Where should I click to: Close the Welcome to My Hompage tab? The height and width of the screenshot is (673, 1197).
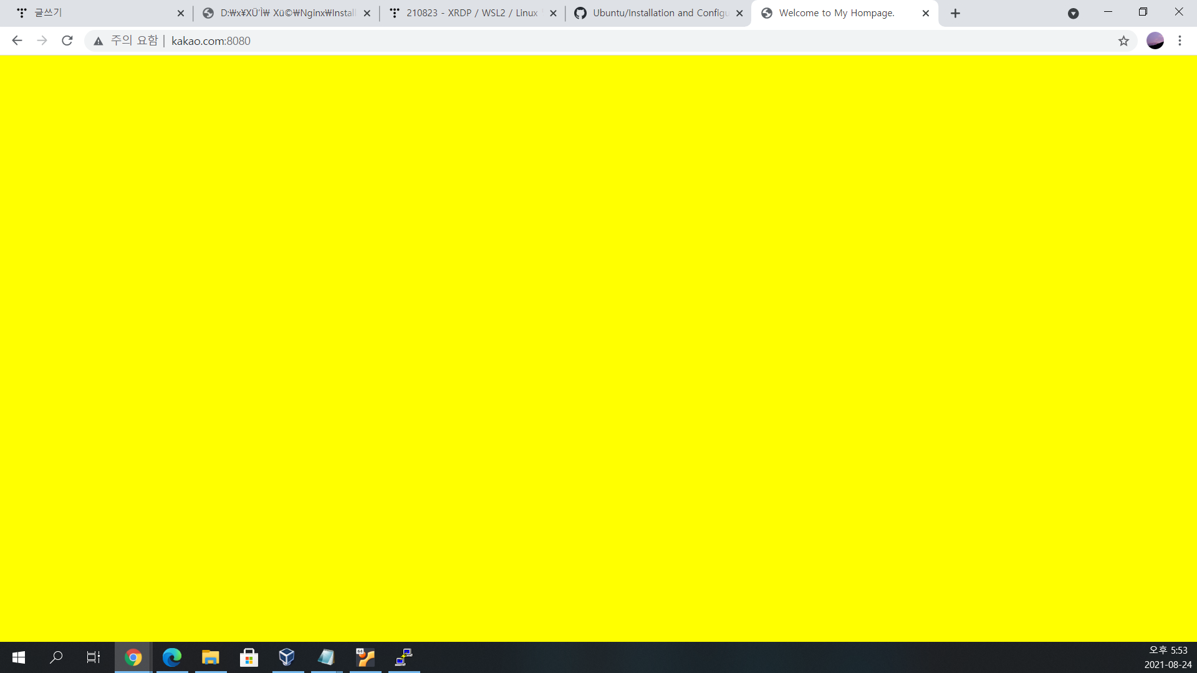[926, 13]
